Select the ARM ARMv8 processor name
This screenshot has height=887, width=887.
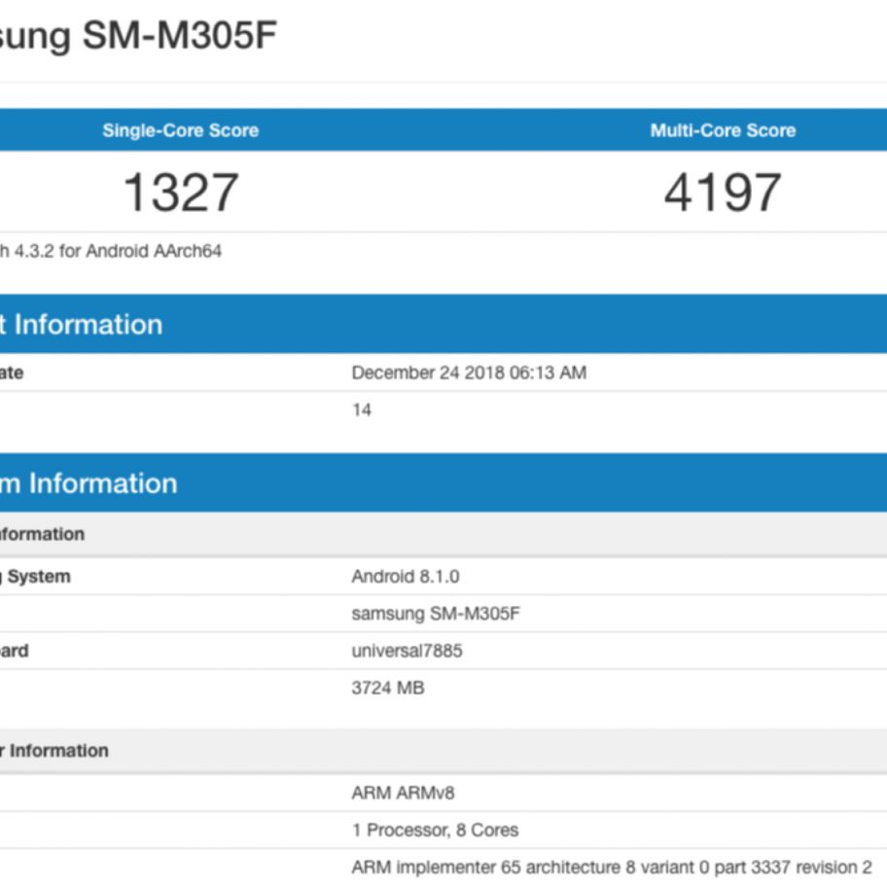click(403, 793)
